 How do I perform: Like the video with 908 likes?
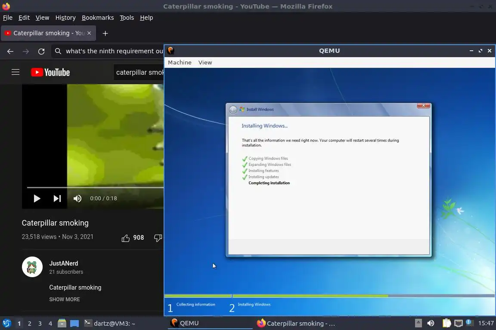point(126,238)
